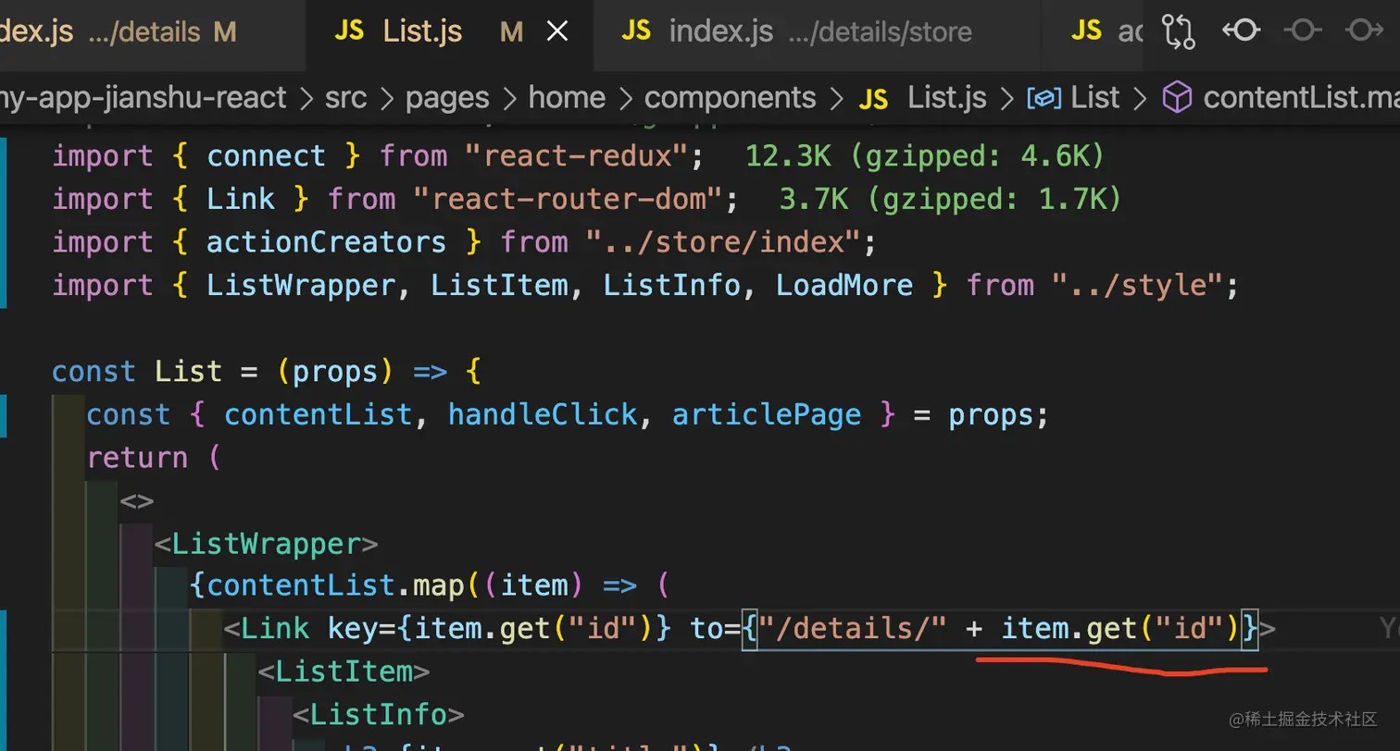Click List in the const List declaration

pos(189,371)
